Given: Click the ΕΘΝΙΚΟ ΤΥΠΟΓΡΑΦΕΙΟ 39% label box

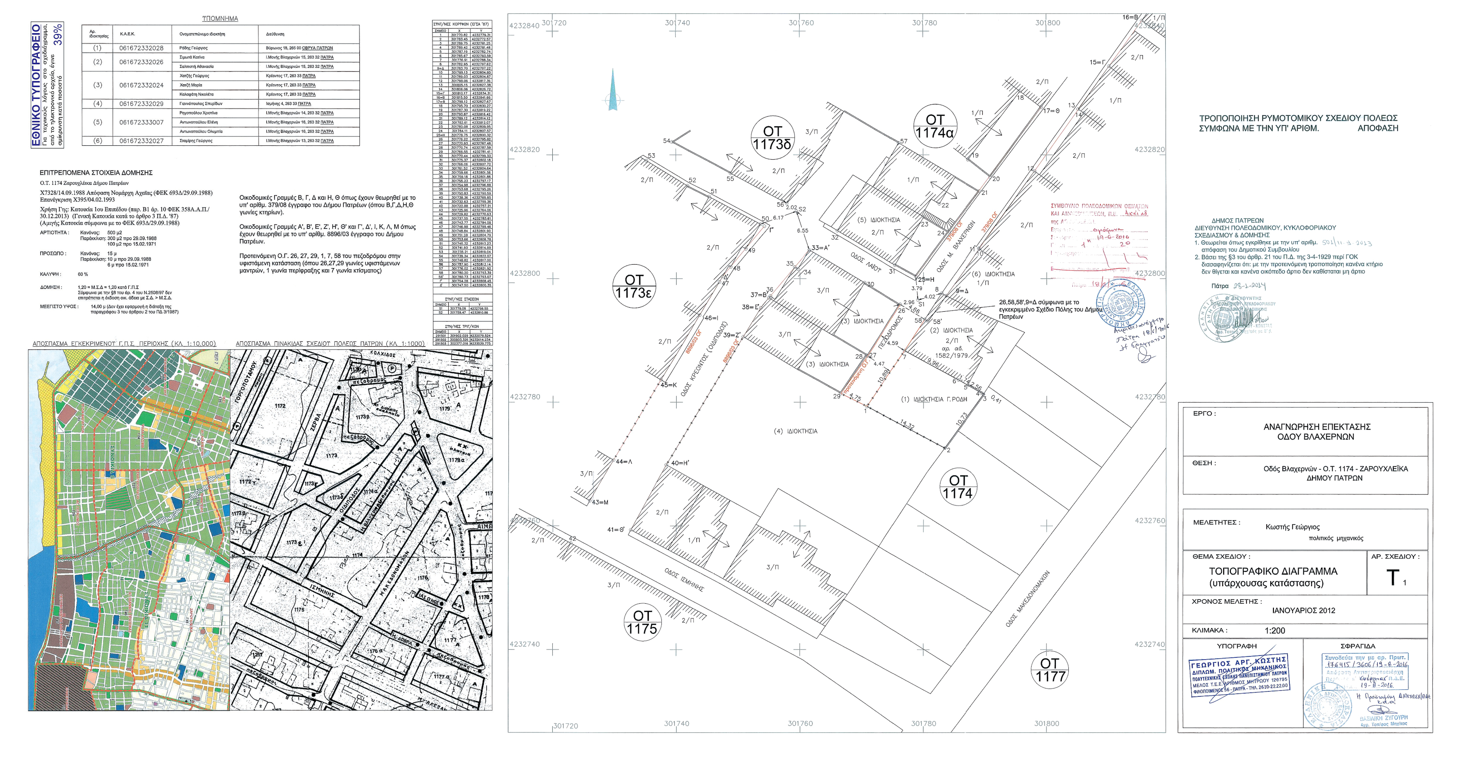Looking at the screenshot, I should pos(47,85).
